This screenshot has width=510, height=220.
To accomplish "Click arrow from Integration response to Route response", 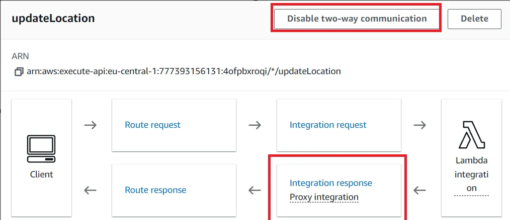I will pyautogui.click(x=254, y=190).
